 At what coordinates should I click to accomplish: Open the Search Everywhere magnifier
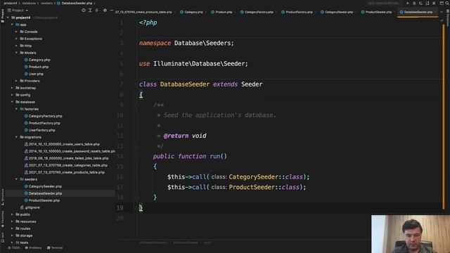pyautogui.click(x=447, y=3)
